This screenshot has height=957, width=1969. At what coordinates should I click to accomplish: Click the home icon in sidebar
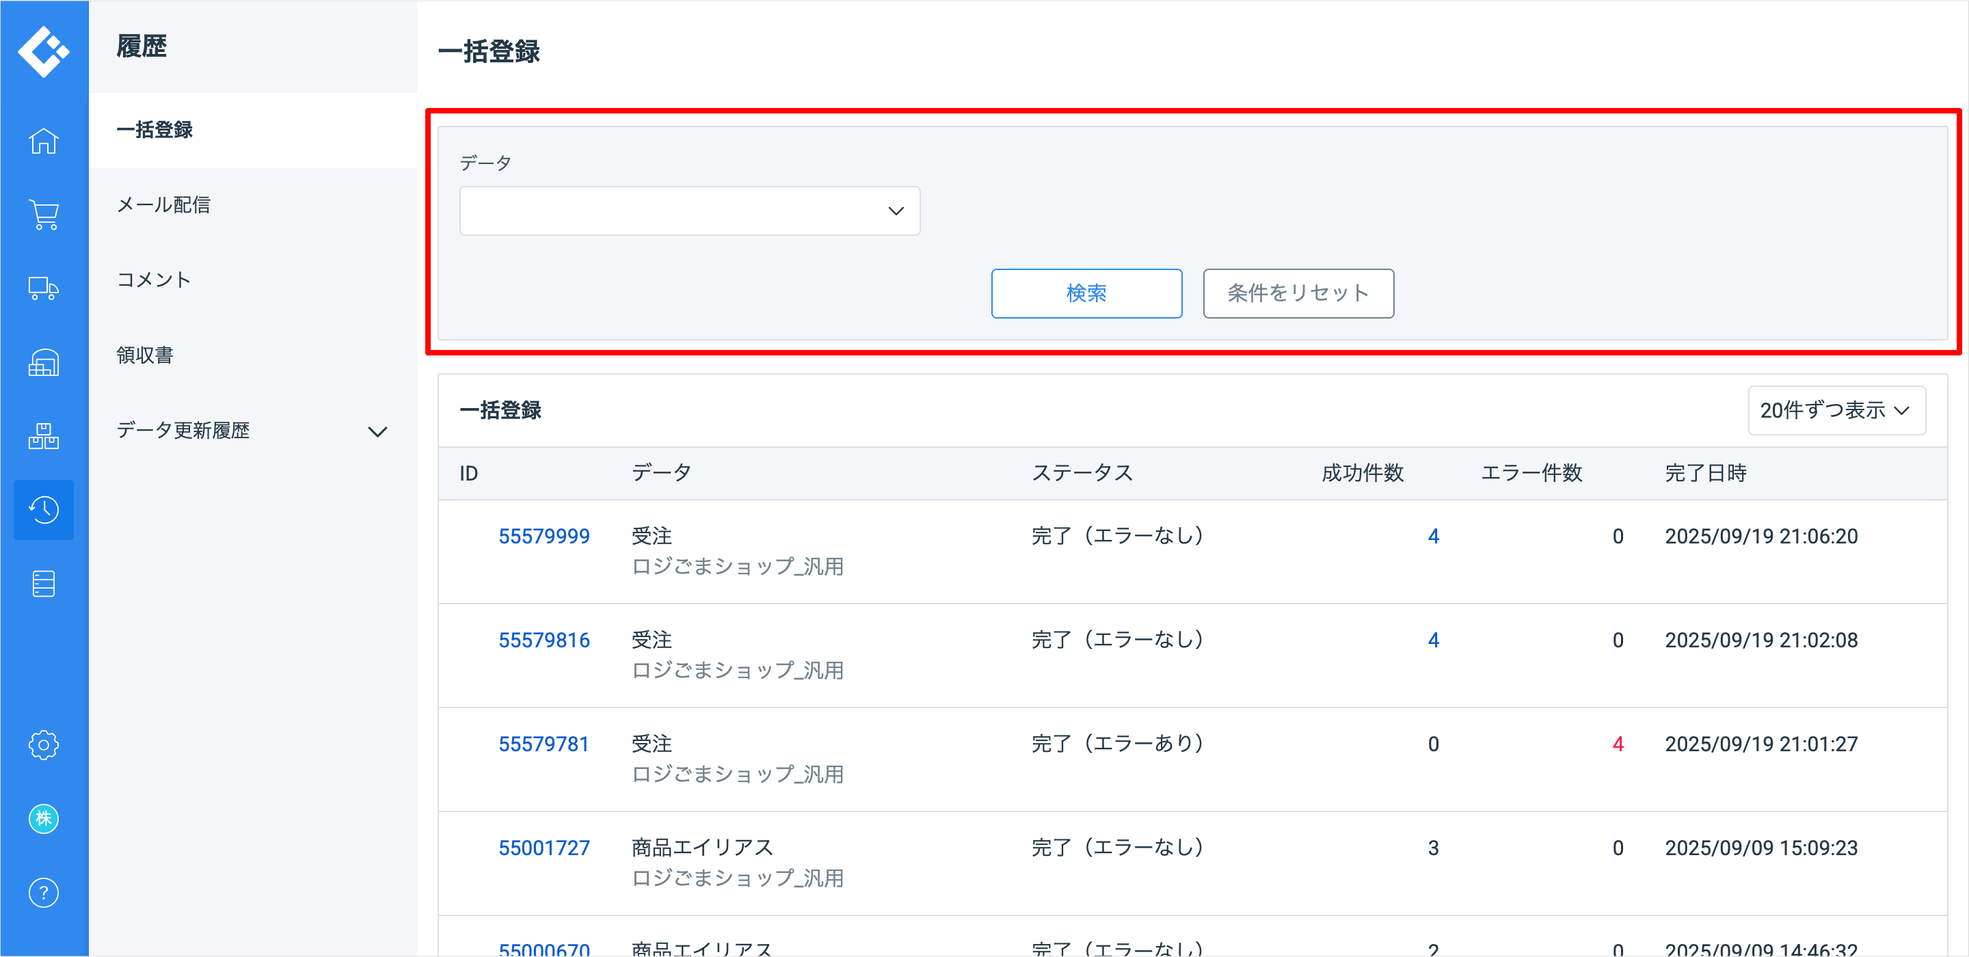click(x=44, y=141)
